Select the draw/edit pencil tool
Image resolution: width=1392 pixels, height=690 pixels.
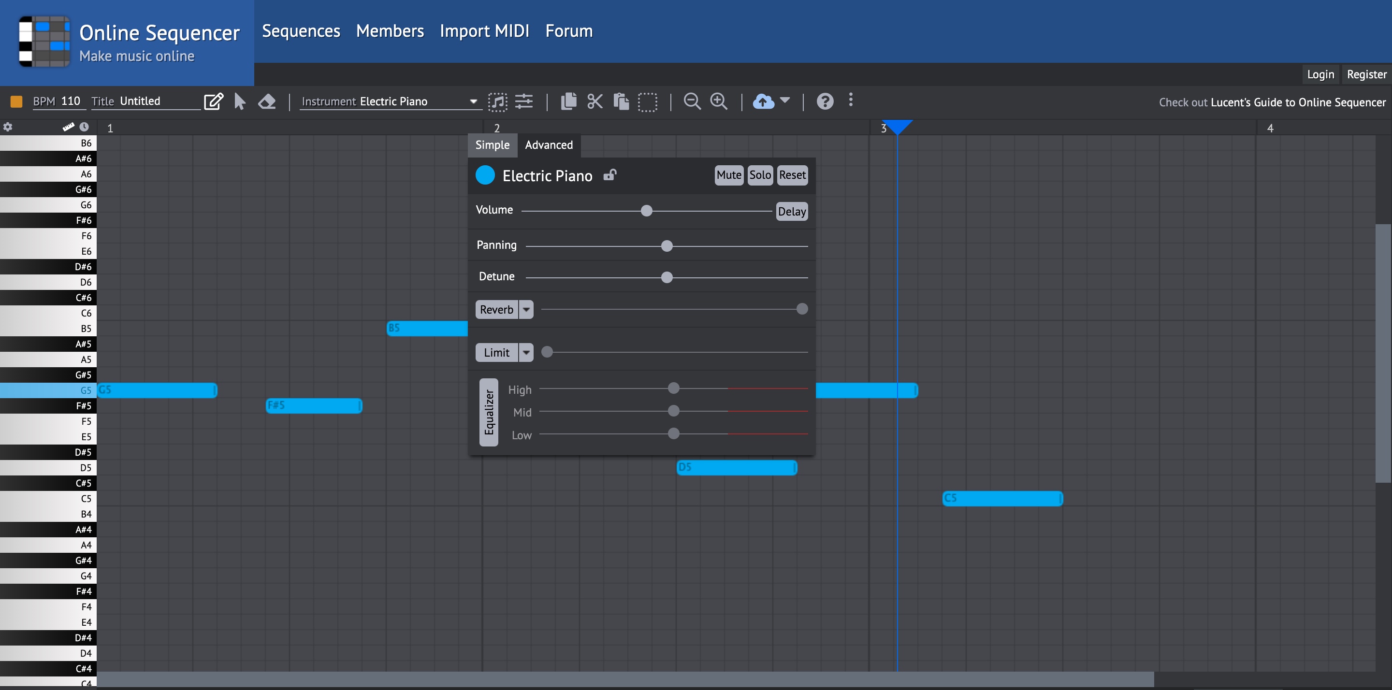(213, 101)
